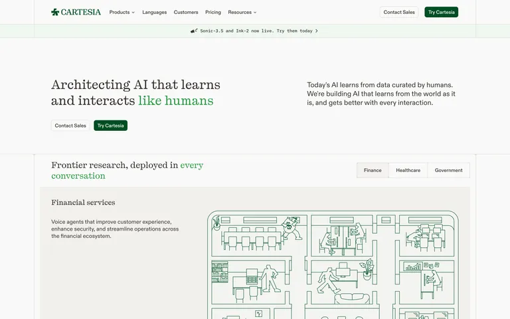Go to the Languages page
Image resolution: width=510 pixels, height=319 pixels.
pos(155,12)
